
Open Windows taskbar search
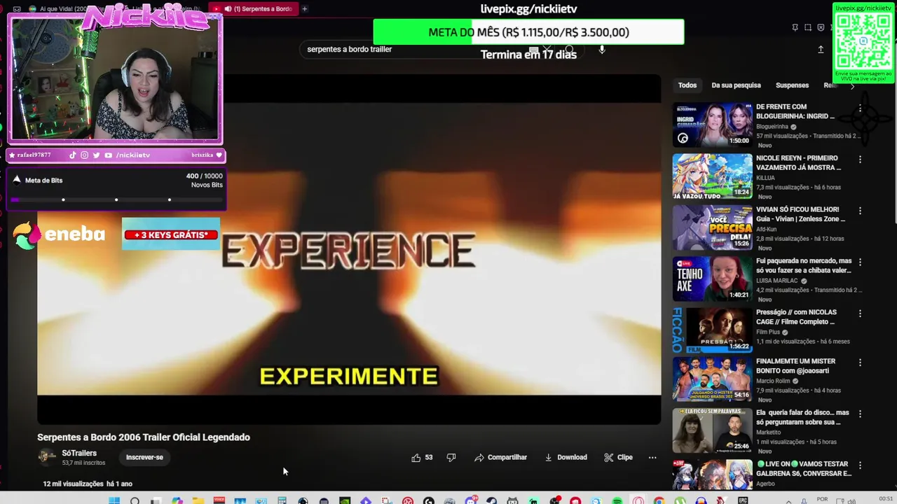(135, 500)
